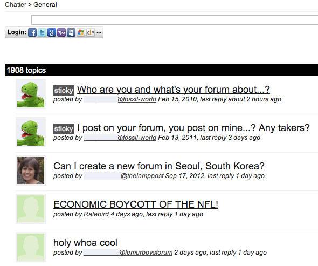Click '2 days ago, last reply 1 day ago' text
The height and width of the screenshot is (266, 318).
pos(220,253)
